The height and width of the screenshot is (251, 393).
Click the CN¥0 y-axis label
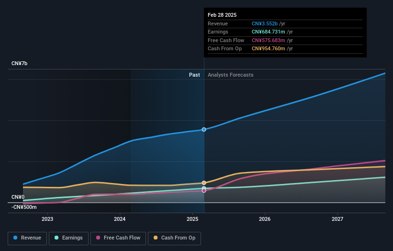coord(18,197)
